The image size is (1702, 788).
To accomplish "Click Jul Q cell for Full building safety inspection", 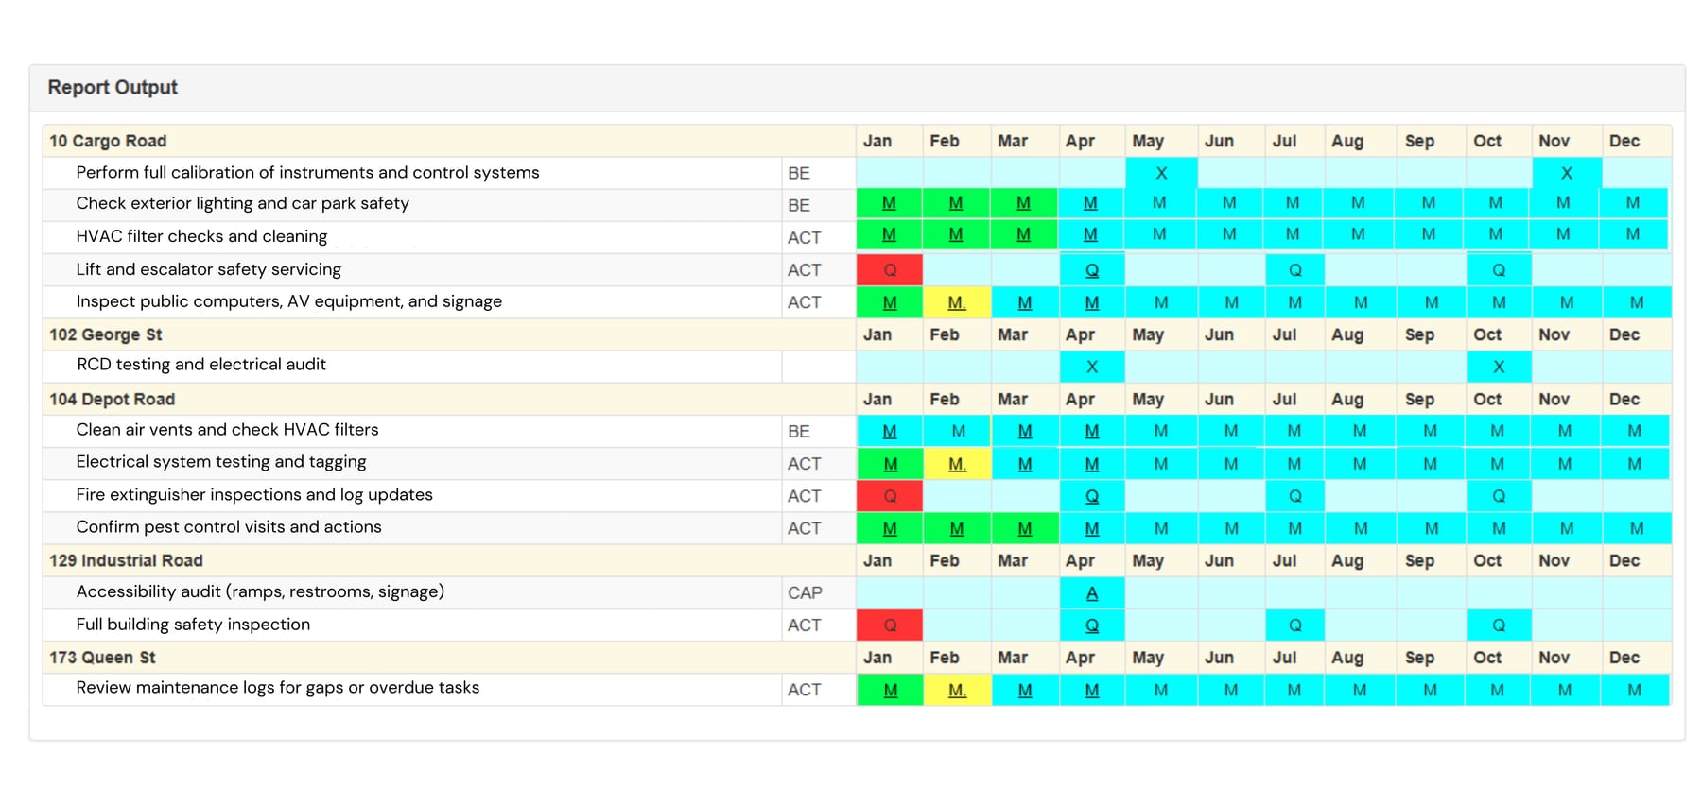I will pyautogui.click(x=1295, y=625).
